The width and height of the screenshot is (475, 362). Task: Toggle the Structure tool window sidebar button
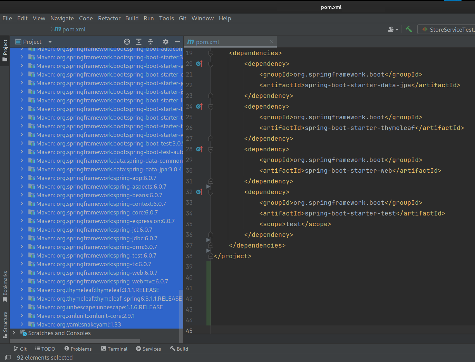(5, 325)
